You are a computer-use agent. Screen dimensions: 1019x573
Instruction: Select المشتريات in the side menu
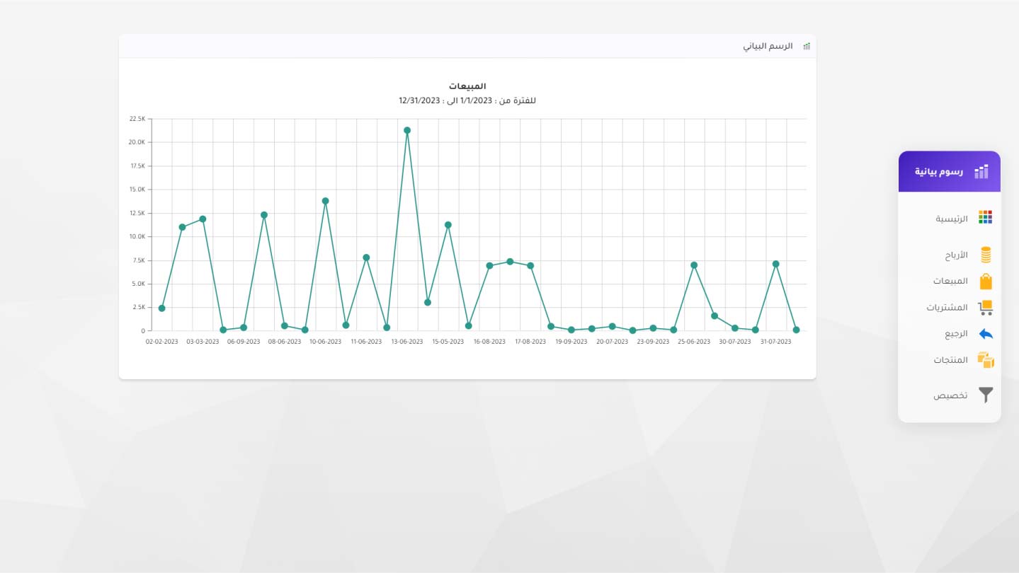pyautogui.click(x=947, y=308)
